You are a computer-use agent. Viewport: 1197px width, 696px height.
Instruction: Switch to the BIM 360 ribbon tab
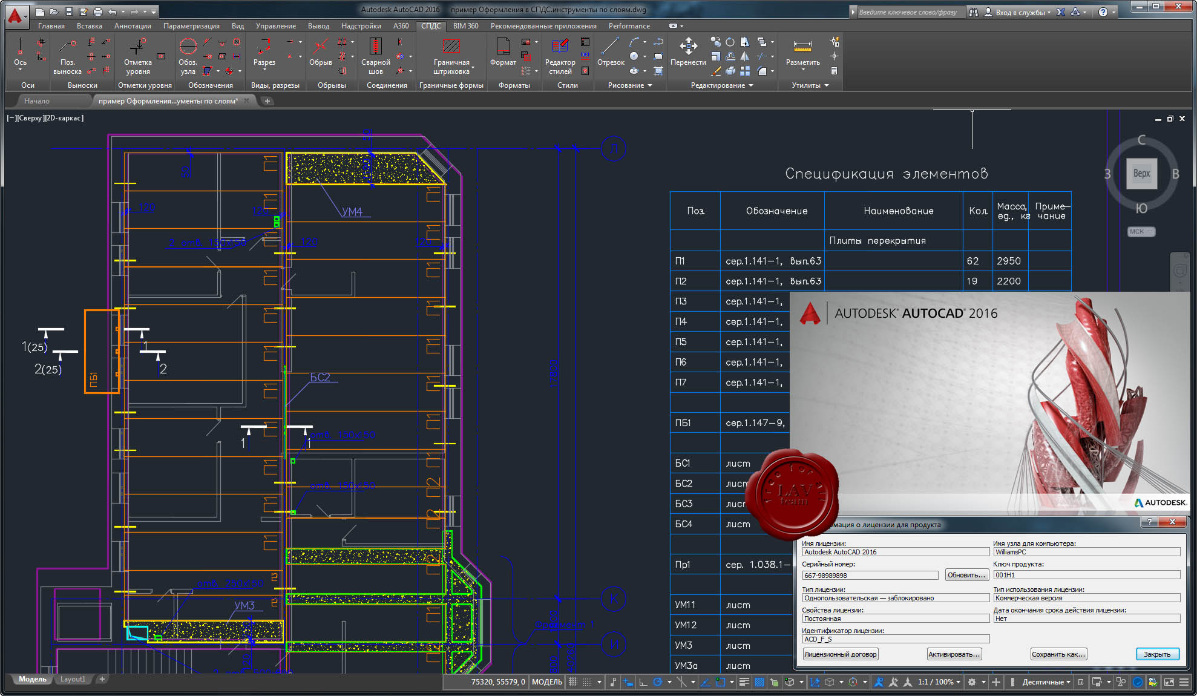coord(465,26)
